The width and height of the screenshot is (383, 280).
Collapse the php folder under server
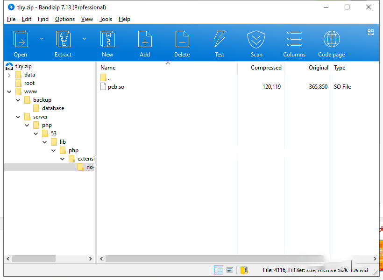click(x=27, y=126)
